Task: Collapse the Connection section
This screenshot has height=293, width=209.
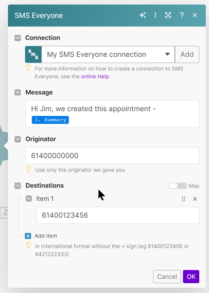Action: (17, 38)
